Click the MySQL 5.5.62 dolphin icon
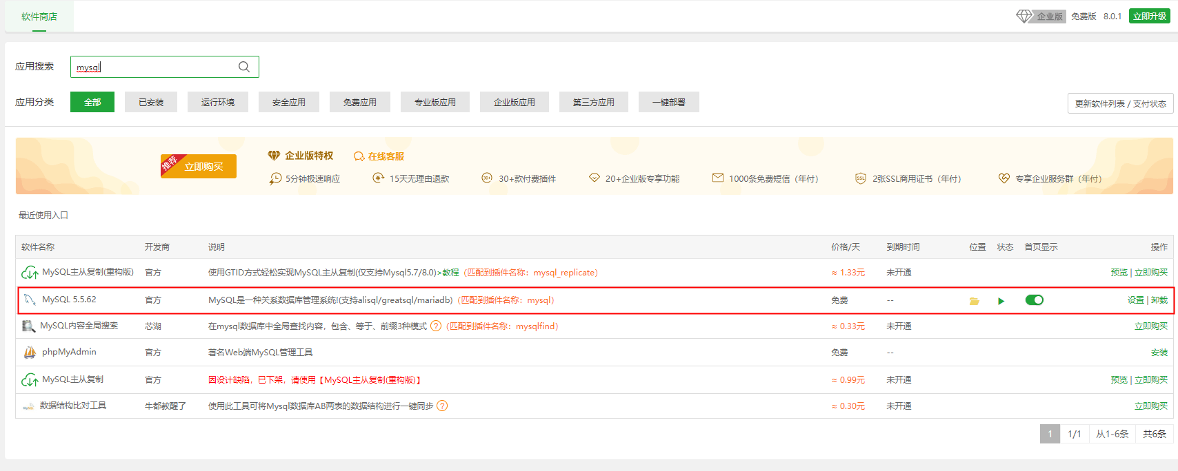Screen dimensions: 1178x471 [x=30, y=300]
